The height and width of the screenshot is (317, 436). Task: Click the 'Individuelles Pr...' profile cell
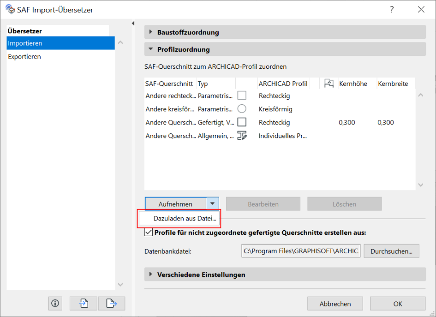(x=283, y=136)
